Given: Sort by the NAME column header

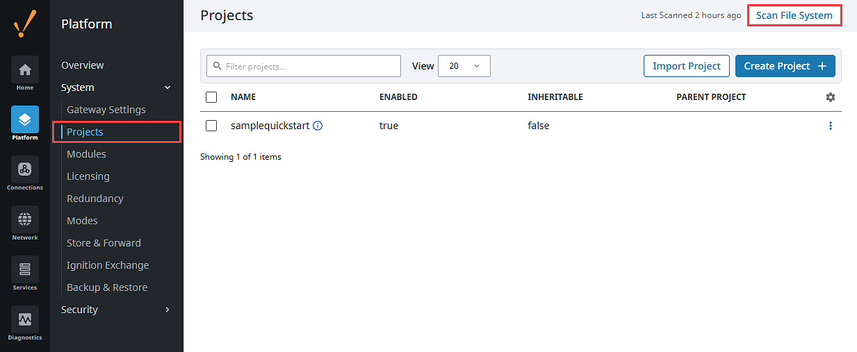Looking at the screenshot, I should (243, 97).
